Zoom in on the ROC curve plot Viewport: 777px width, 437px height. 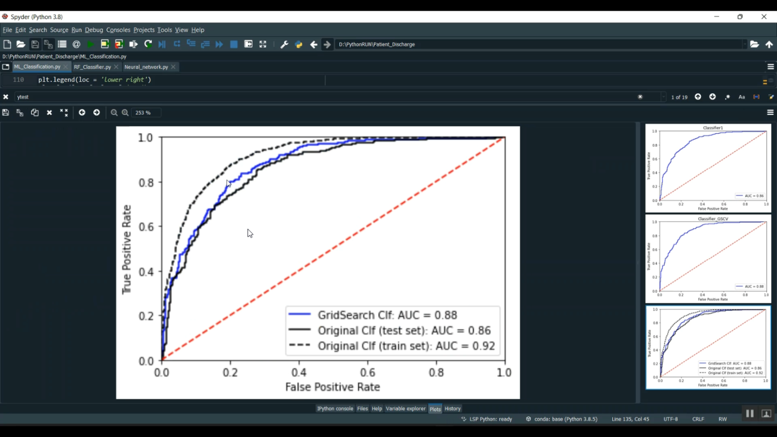(x=125, y=112)
